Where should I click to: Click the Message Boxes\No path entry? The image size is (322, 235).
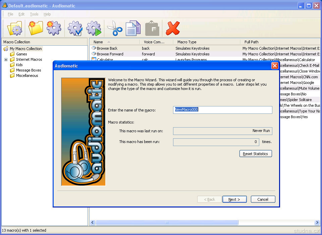293,94
